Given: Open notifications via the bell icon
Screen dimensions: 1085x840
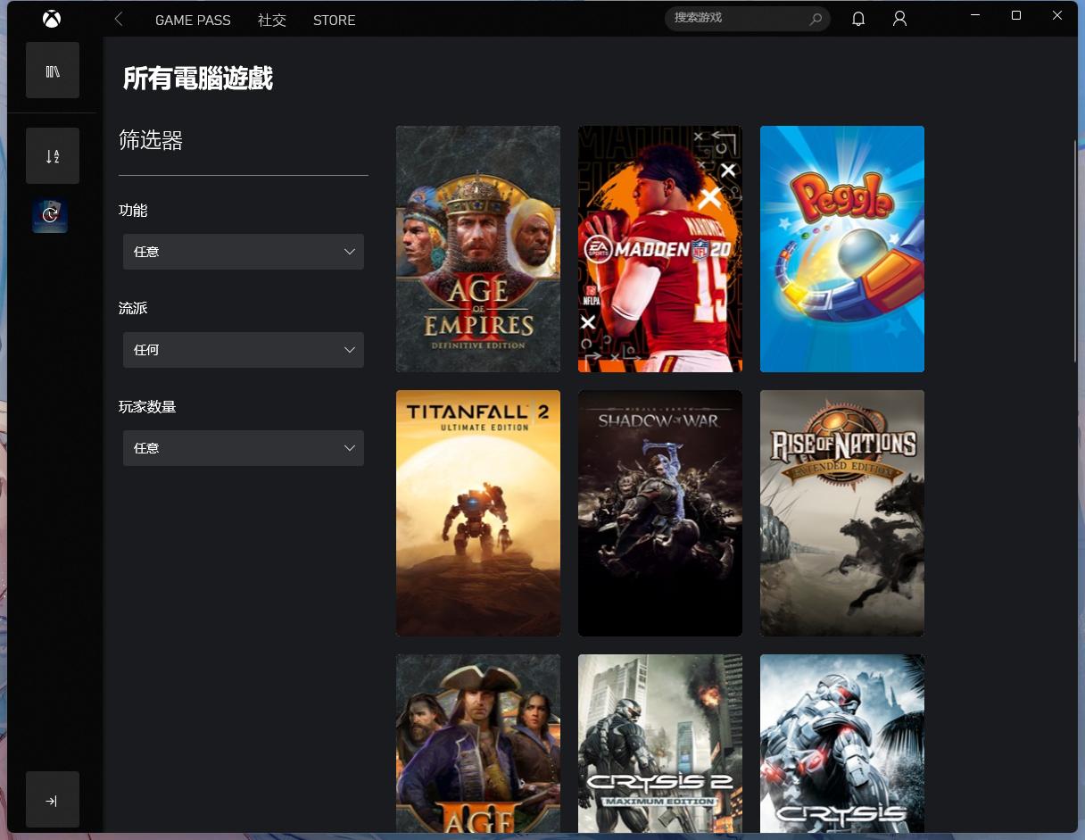Looking at the screenshot, I should click(857, 18).
